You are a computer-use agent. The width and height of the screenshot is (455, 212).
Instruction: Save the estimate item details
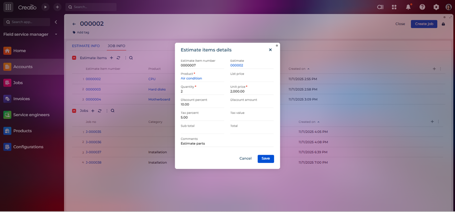click(265, 159)
